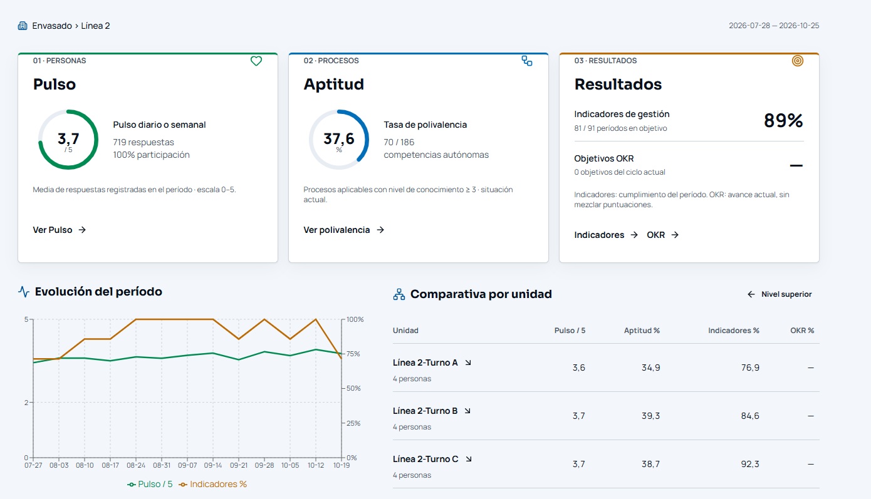Click the 08-24 date on chart axis
This screenshot has width=871, height=499.
click(135, 465)
